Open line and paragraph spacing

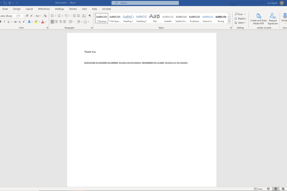pos(70,22)
